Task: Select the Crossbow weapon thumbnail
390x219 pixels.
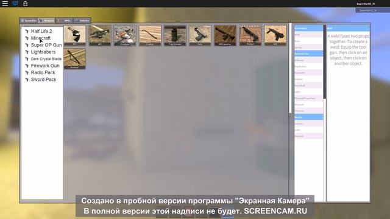Action: point(125,35)
